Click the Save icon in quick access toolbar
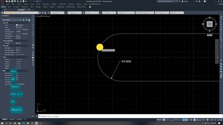This screenshot has height=125, width=223. [12, 1]
